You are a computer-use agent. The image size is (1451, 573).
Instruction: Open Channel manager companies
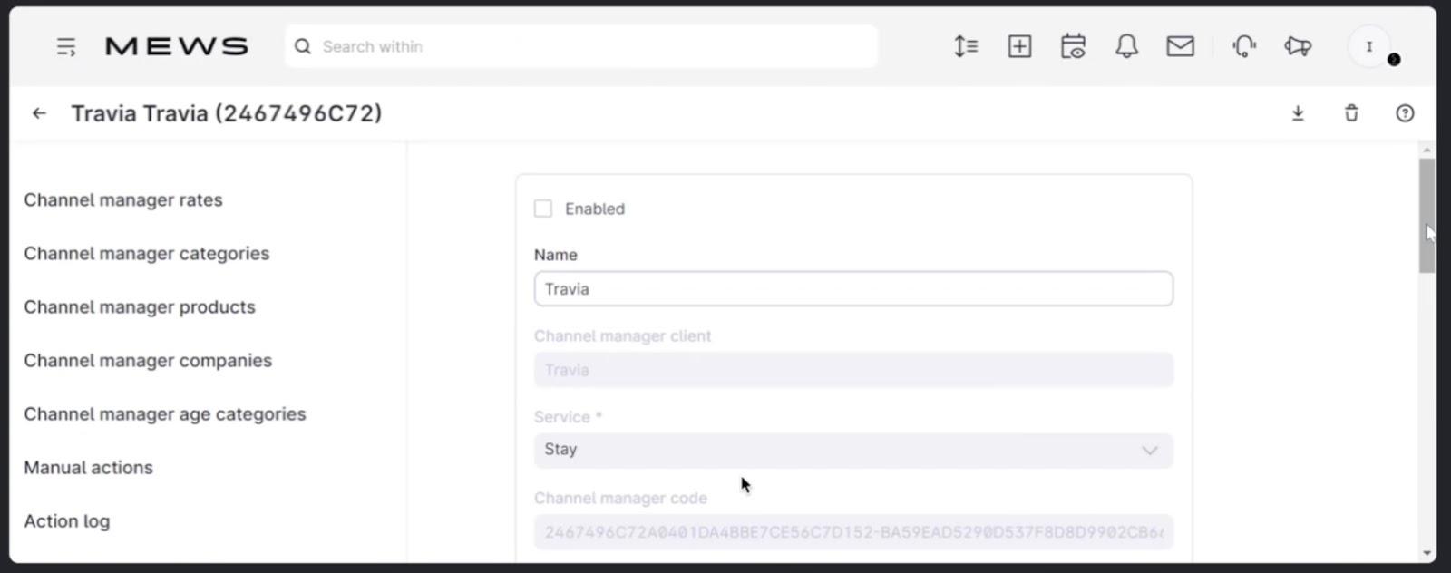pyautogui.click(x=148, y=361)
